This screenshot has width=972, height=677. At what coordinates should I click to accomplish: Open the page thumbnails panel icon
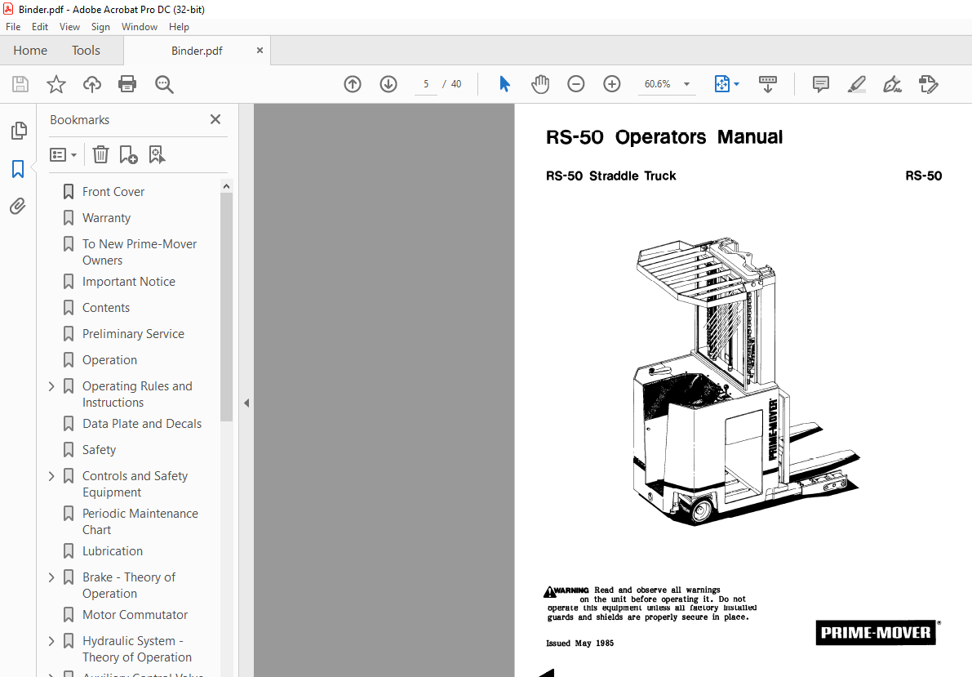(19, 131)
